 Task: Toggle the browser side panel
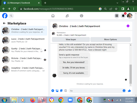[x=123, y=9]
